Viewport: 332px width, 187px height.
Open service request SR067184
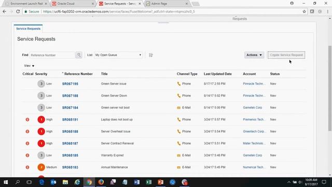tap(70, 108)
